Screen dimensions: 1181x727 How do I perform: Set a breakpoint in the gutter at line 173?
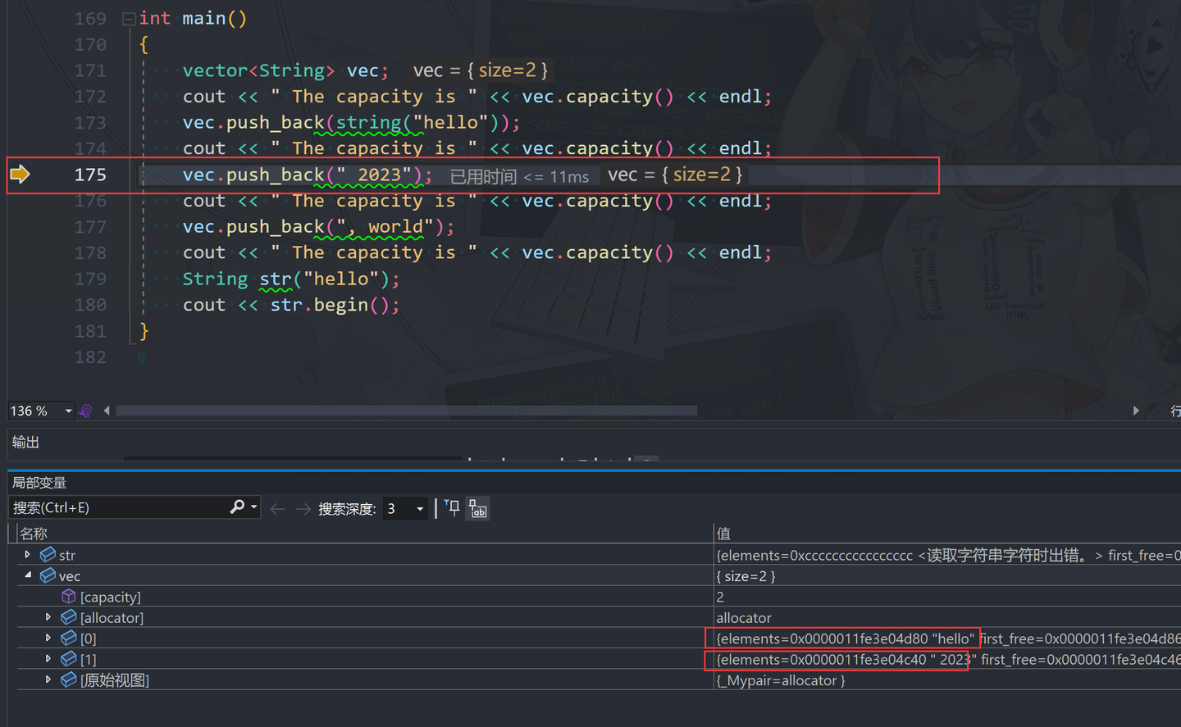point(21,122)
